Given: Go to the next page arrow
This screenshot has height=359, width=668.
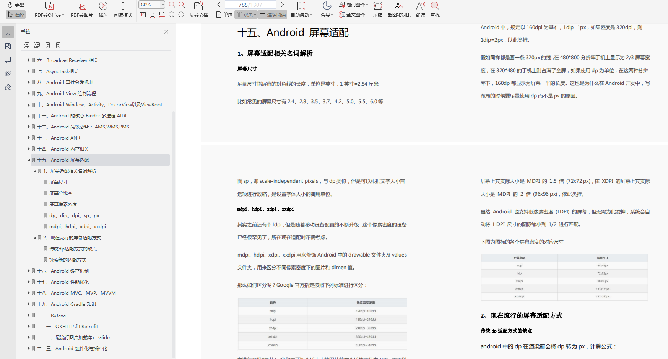Looking at the screenshot, I should (x=283, y=5).
